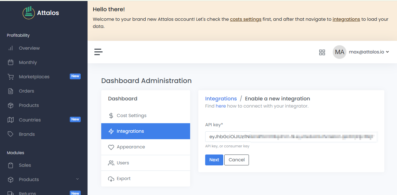Screen dimensions: 397x195
Task: Click the Modules Products box icon
Action: [10, 180]
